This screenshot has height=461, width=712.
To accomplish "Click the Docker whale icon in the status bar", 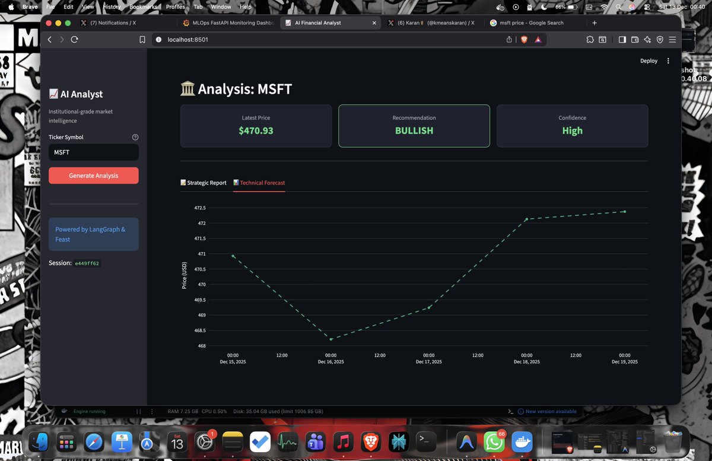I will point(64,411).
